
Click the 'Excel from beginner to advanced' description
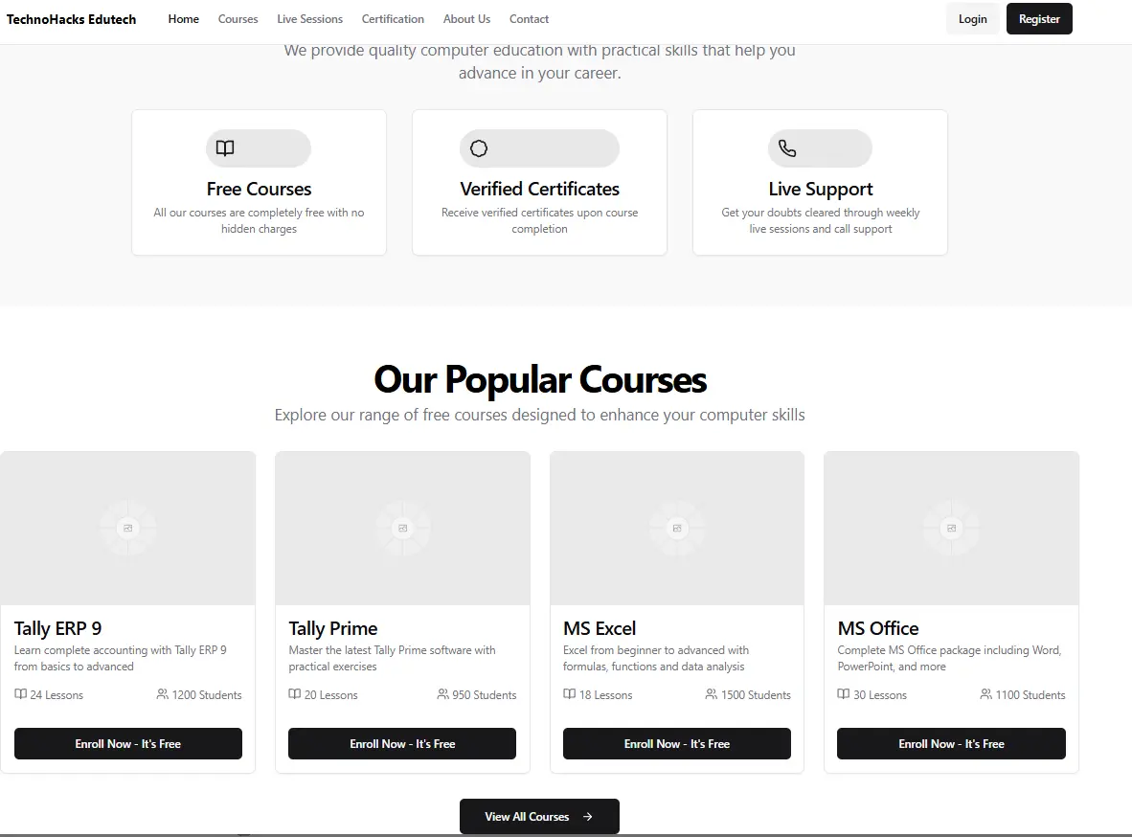pos(655,658)
